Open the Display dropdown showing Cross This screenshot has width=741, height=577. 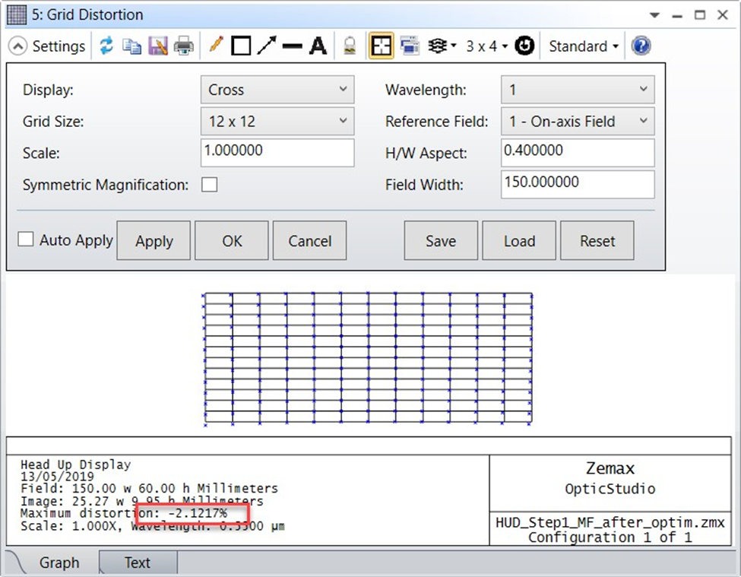(277, 90)
